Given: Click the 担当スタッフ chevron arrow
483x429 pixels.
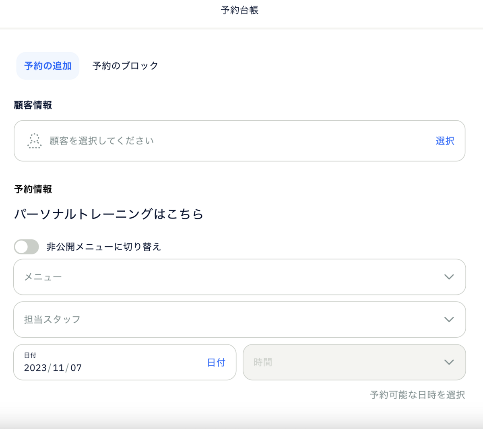Looking at the screenshot, I should (x=449, y=320).
